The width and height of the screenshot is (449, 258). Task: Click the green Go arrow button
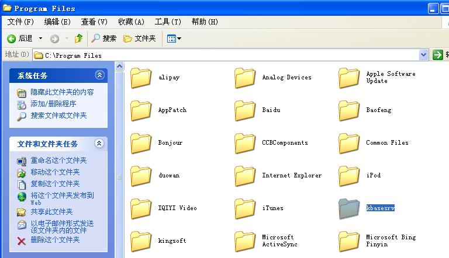pyautogui.click(x=437, y=55)
